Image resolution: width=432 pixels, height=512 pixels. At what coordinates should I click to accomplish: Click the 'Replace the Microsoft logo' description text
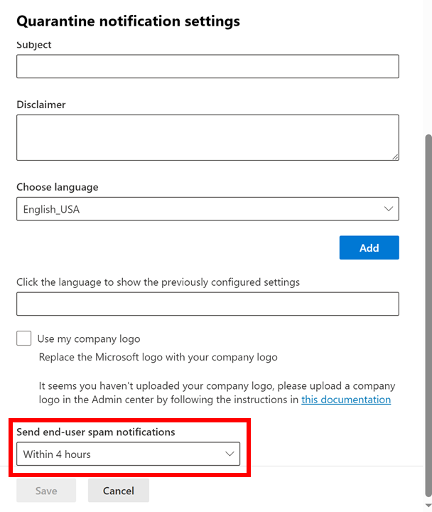[x=158, y=357]
